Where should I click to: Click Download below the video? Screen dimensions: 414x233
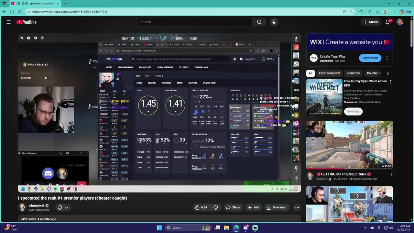(277, 207)
